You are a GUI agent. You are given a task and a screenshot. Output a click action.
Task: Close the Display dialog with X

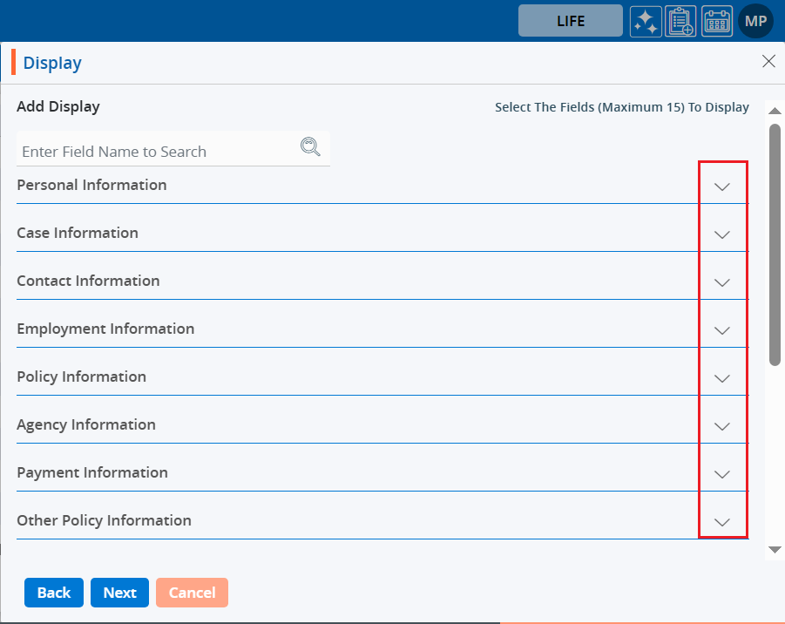point(768,61)
